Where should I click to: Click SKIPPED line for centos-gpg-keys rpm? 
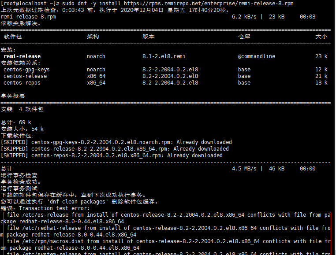pyautogui.click(x=116, y=142)
